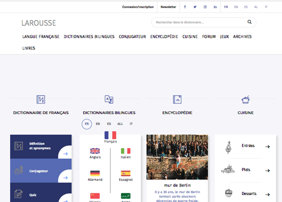Screen dimensions: 282x202
Task: Select IT in bilingual dictionaries selector
Action: pyautogui.click(x=131, y=124)
